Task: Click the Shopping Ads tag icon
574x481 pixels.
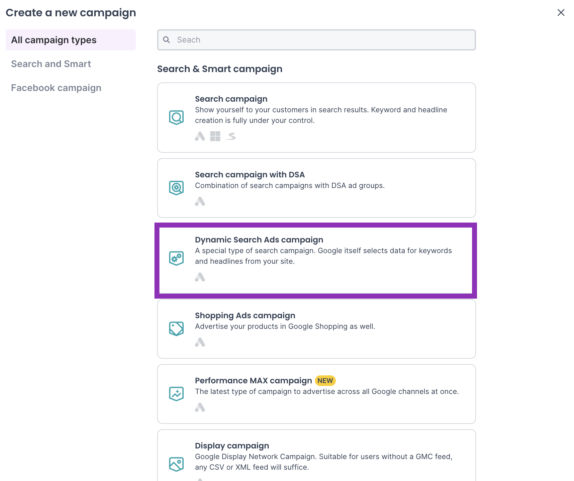Action: pyautogui.click(x=176, y=329)
